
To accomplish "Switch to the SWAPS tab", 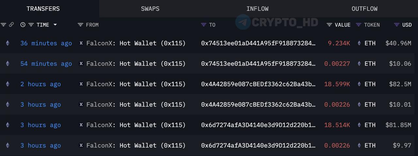I will click(x=150, y=9).
